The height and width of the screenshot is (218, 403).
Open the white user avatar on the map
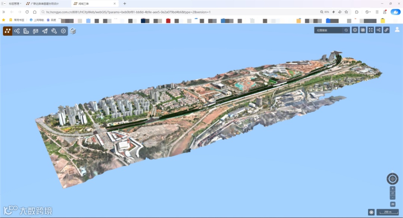pyautogui.click(x=397, y=30)
